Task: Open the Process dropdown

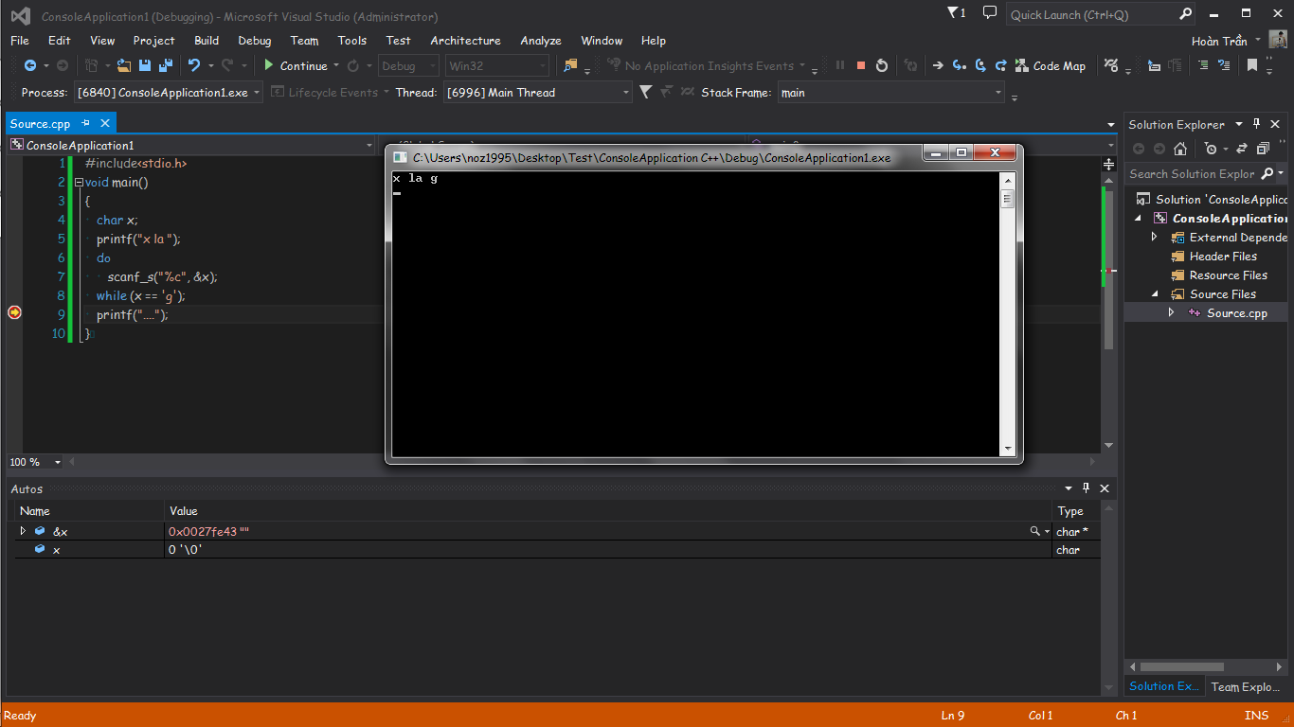Action: click(x=258, y=93)
